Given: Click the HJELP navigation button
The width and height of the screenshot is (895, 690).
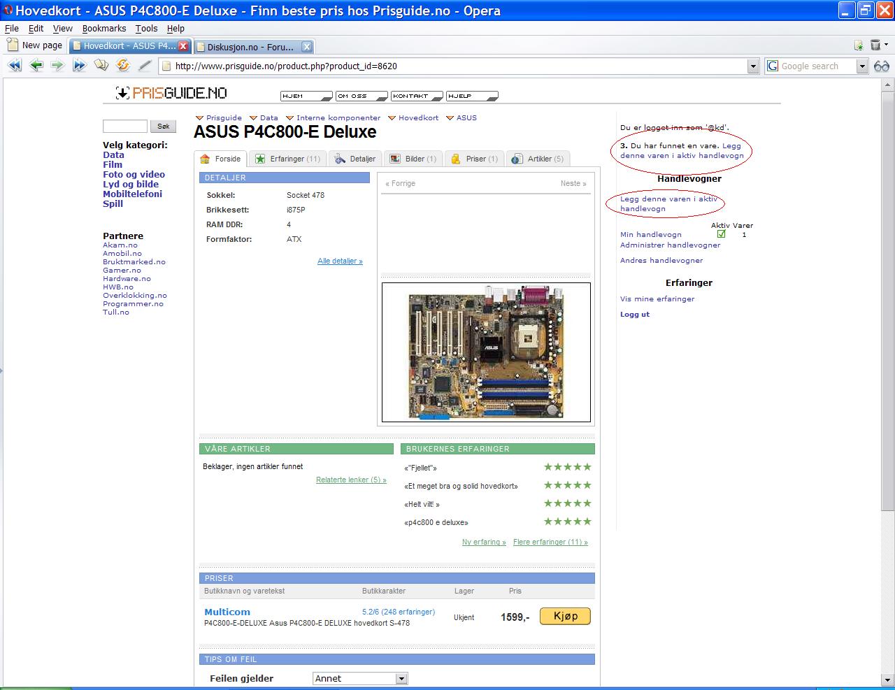Looking at the screenshot, I should coord(472,96).
